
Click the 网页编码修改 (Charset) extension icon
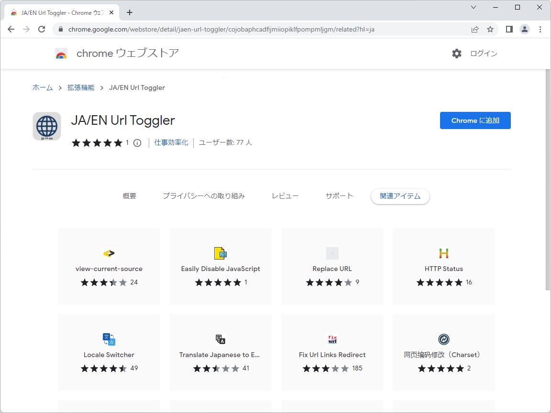[443, 339]
